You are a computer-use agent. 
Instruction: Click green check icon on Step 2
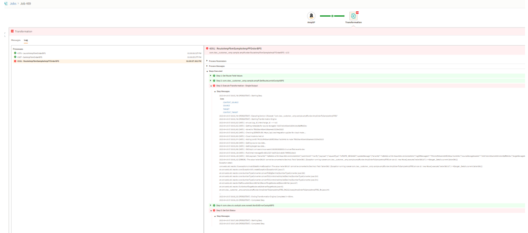pyautogui.click(x=214, y=81)
